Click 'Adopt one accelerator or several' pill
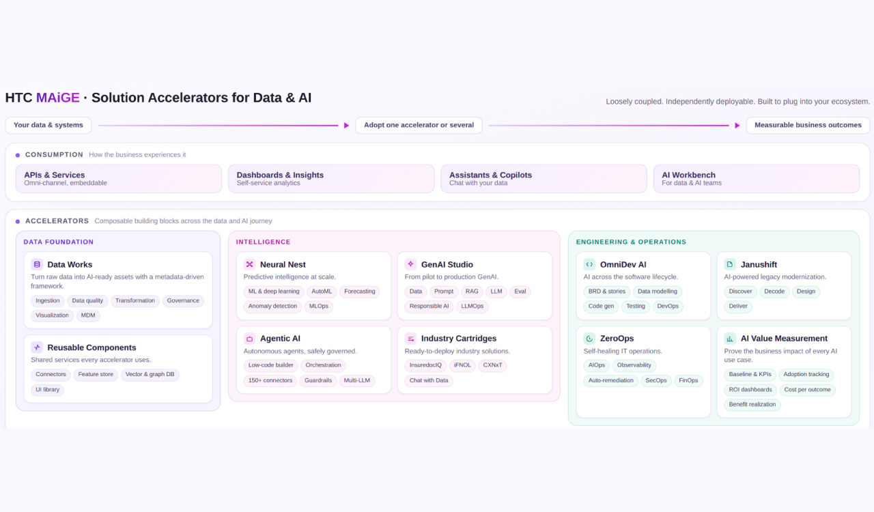This screenshot has height=512, width=874. click(419, 125)
